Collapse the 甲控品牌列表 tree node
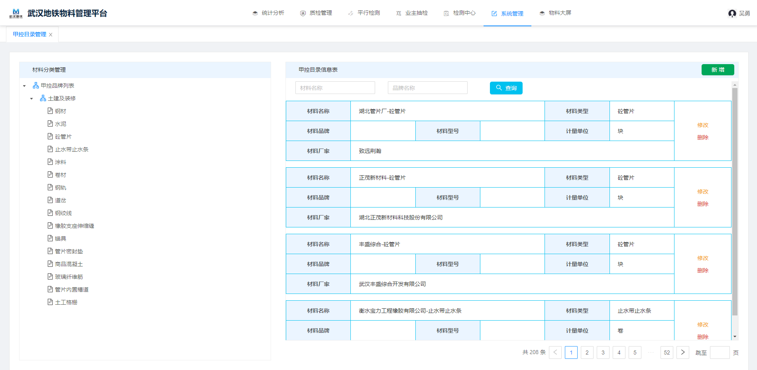Image resolution: width=757 pixels, height=370 pixels. tap(24, 86)
